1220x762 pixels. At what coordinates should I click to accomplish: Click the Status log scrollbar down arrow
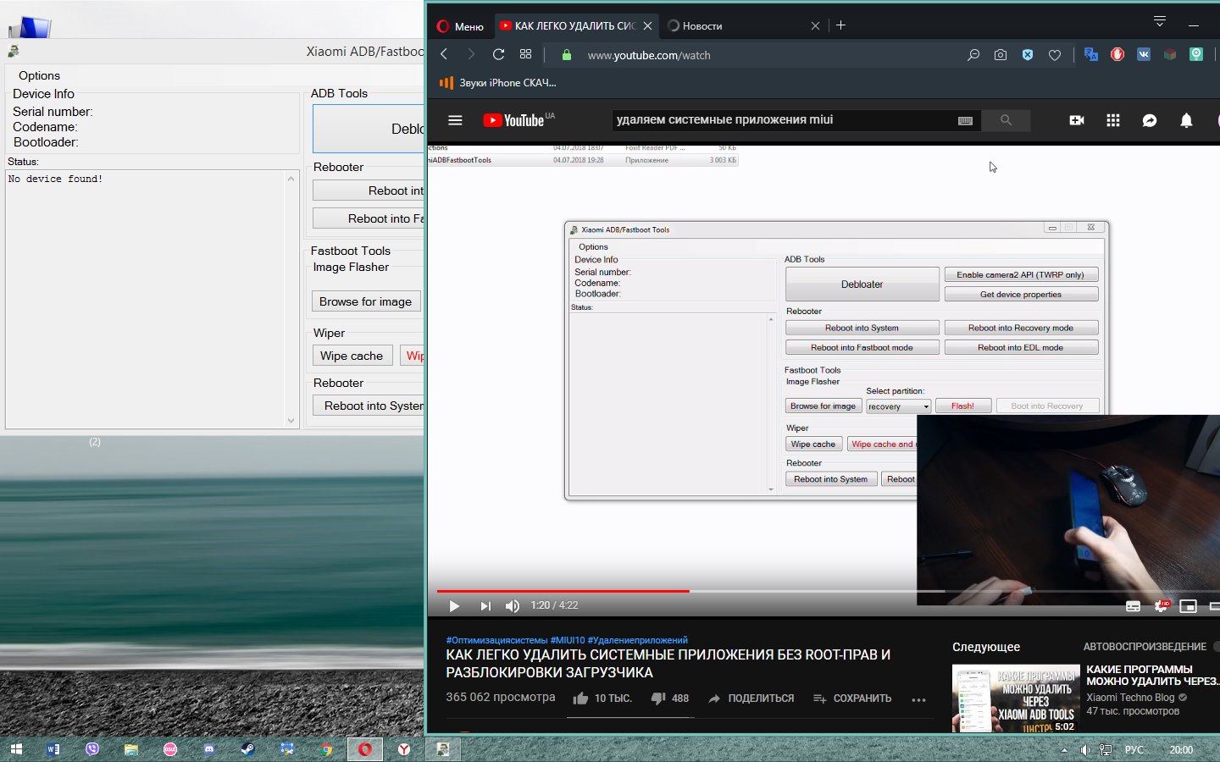tap(291, 421)
